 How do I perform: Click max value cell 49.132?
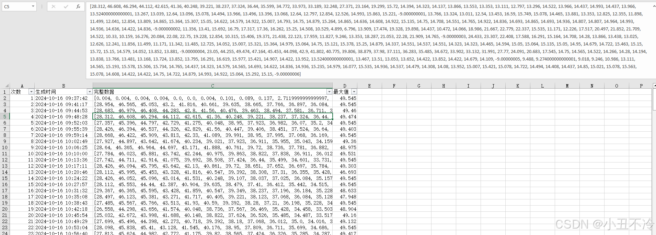(345, 221)
